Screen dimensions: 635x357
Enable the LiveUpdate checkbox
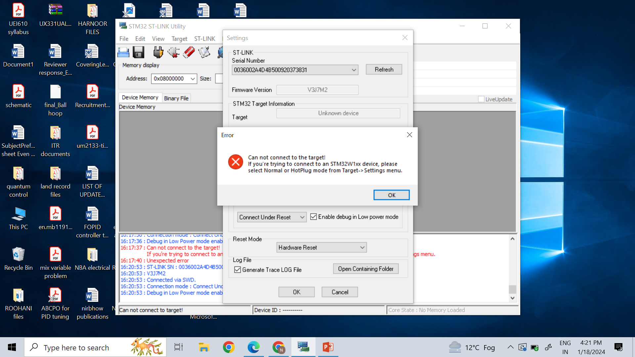coord(481,99)
